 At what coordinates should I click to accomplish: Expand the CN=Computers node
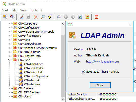[x=9, y=24]
